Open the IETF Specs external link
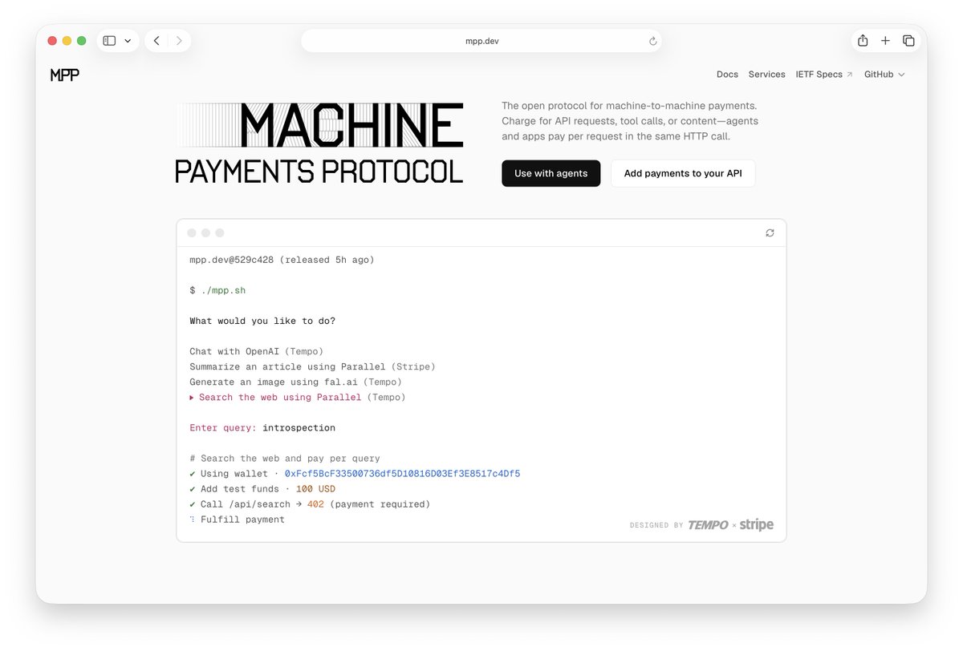The image size is (963, 651). pyautogui.click(x=824, y=75)
